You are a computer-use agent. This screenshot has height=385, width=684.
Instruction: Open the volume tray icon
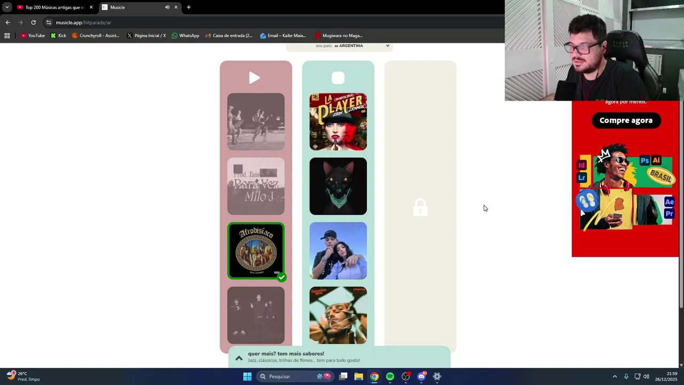click(646, 376)
